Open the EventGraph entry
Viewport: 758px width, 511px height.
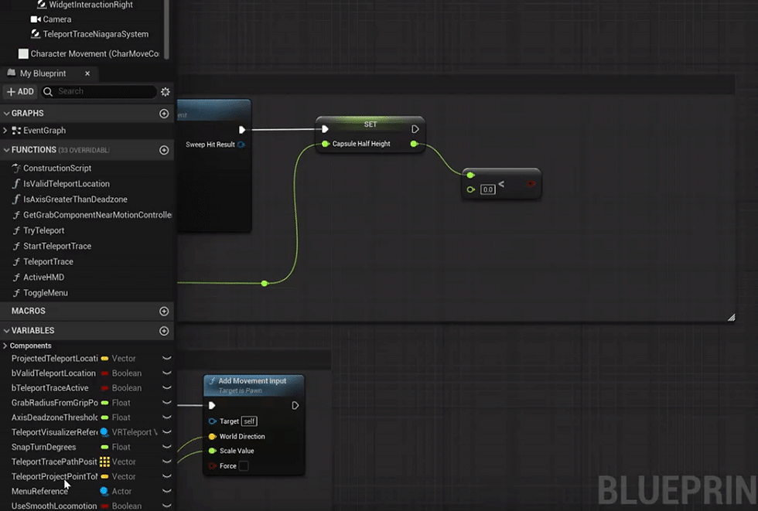pyautogui.click(x=45, y=131)
